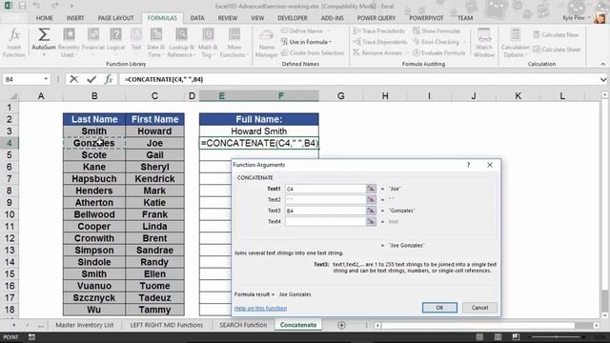Click Trace Dependents

point(379,42)
